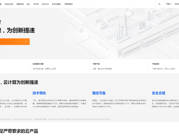The height and width of the screenshot is (138, 179).
Task: Click the 技术领先 heading
Action: pos(39,93)
